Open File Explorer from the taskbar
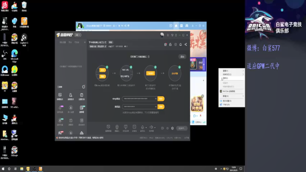The height and width of the screenshot is (172, 306). click(22, 169)
